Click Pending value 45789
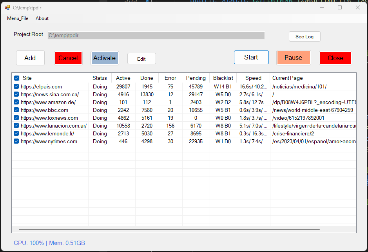This screenshot has width=368, height=252. point(196,87)
